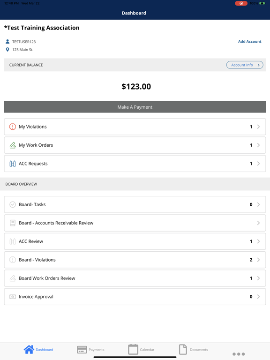Open the Dashboard home tab

click(x=38, y=349)
